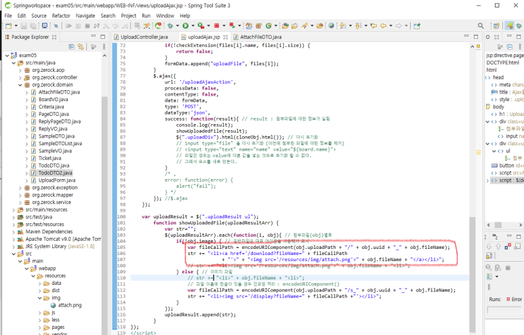
Task: Click the New file wizard icon
Action: [x=8, y=26]
